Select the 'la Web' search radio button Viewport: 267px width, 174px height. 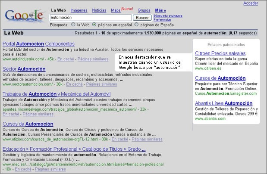73,25
